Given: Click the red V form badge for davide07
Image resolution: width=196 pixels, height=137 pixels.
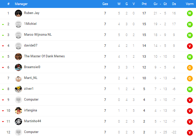Looking at the screenshot, I should point(189,46).
